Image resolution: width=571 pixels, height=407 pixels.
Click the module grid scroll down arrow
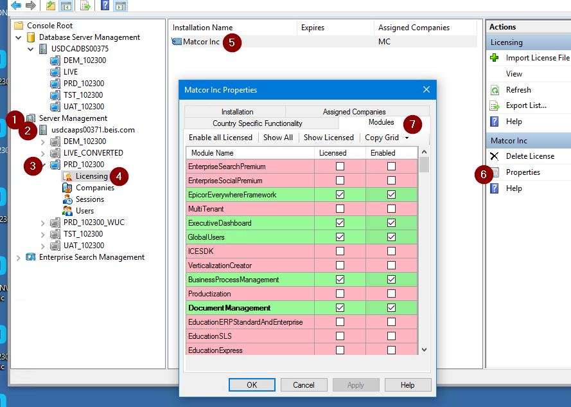coord(425,350)
